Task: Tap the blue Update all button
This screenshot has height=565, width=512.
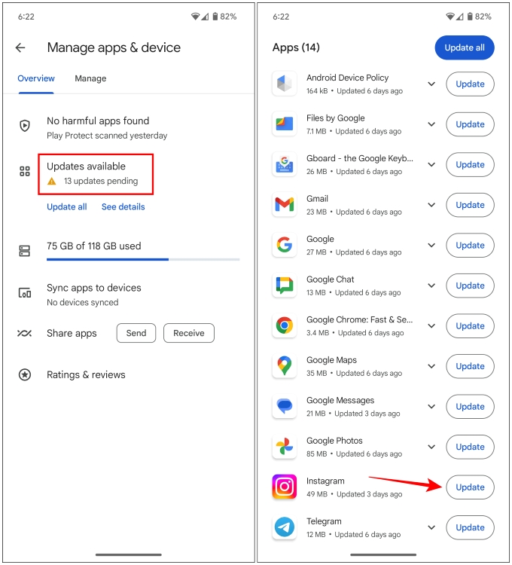Action: click(465, 47)
